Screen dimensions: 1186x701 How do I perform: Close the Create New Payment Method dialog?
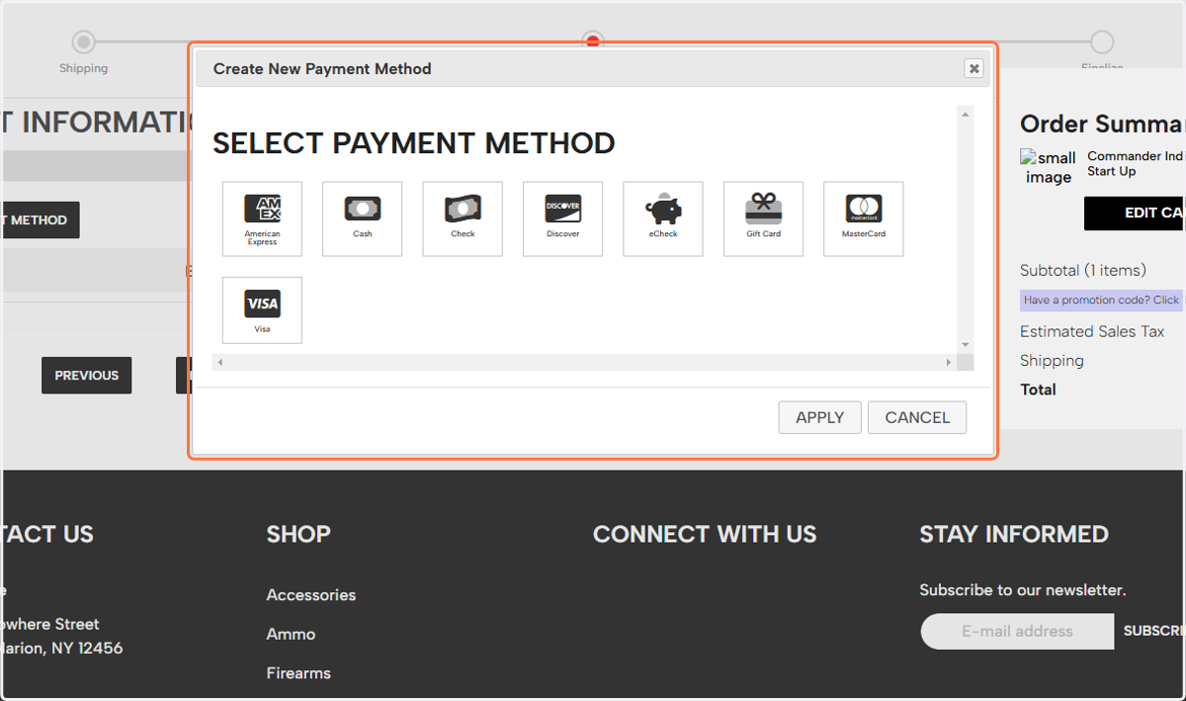pyautogui.click(x=974, y=68)
